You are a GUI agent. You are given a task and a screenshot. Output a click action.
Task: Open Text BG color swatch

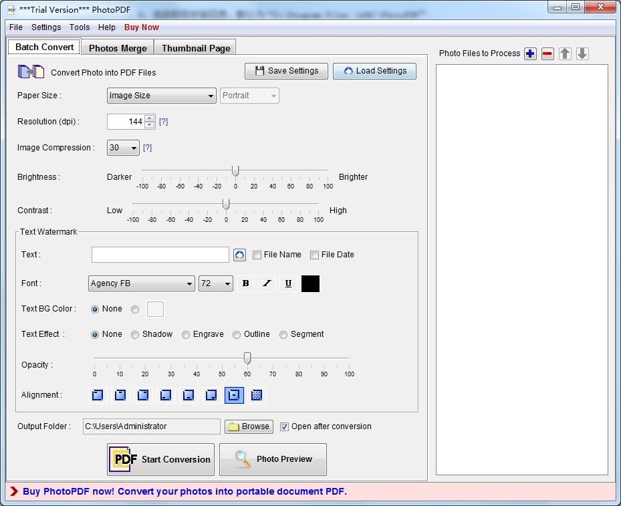pyautogui.click(x=155, y=309)
